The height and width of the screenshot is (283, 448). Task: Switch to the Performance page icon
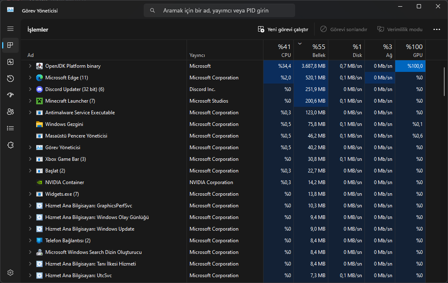click(10, 62)
